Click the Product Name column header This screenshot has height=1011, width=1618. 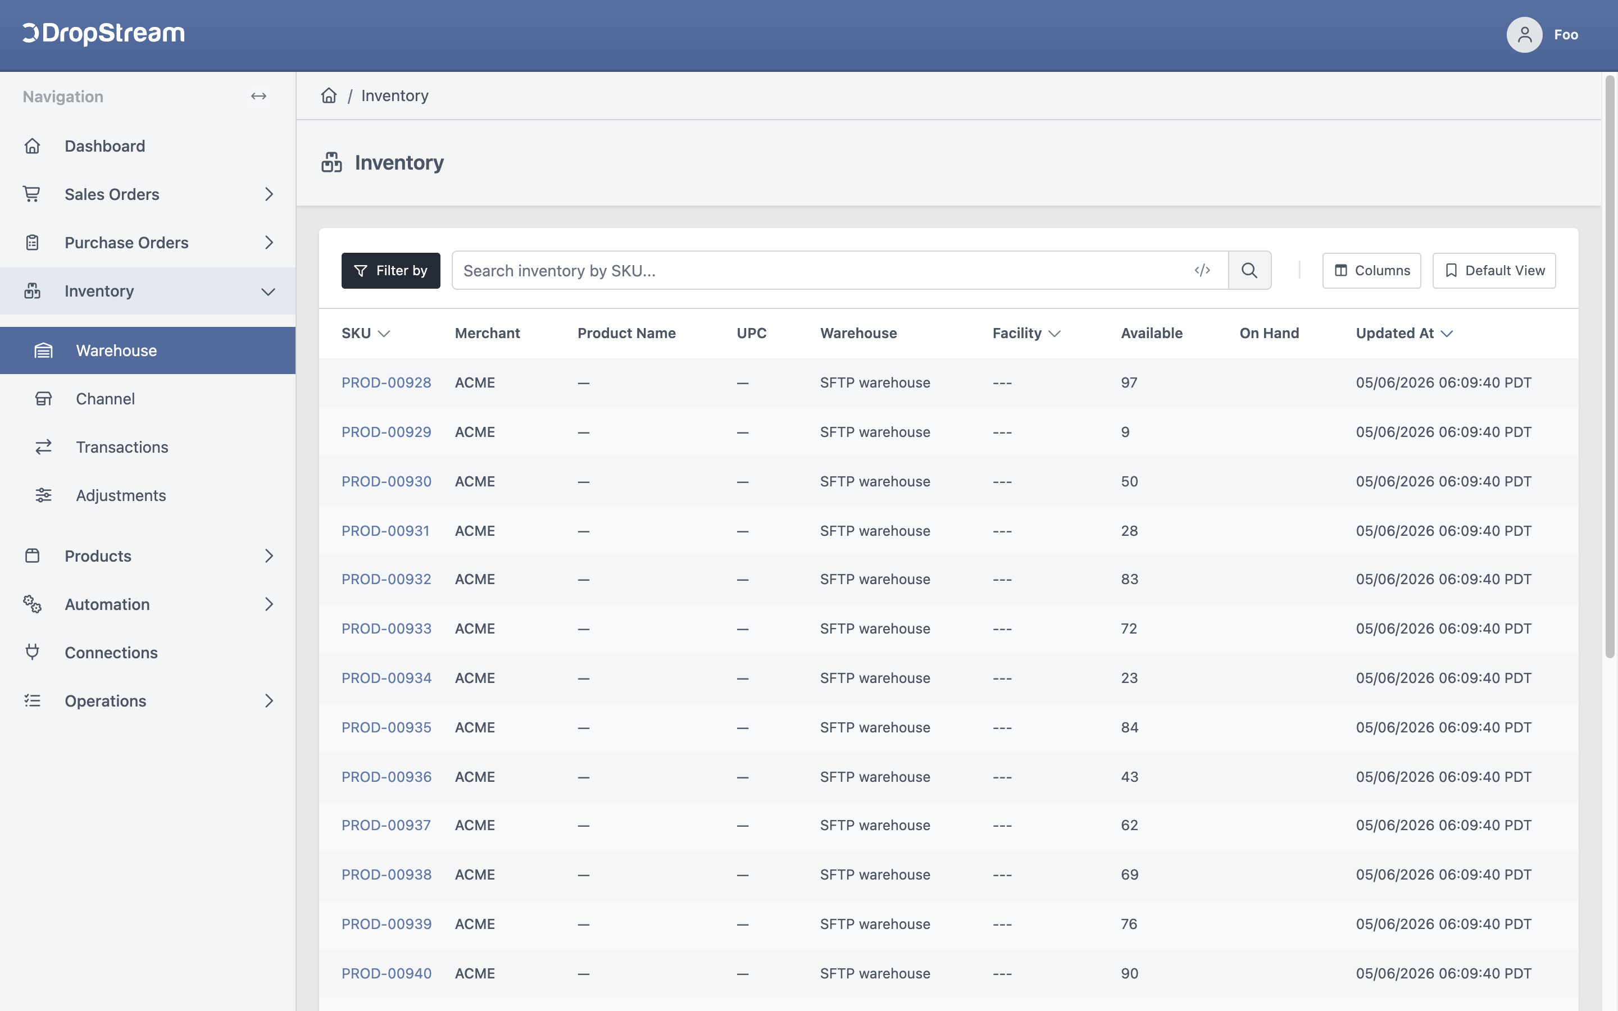[626, 333]
